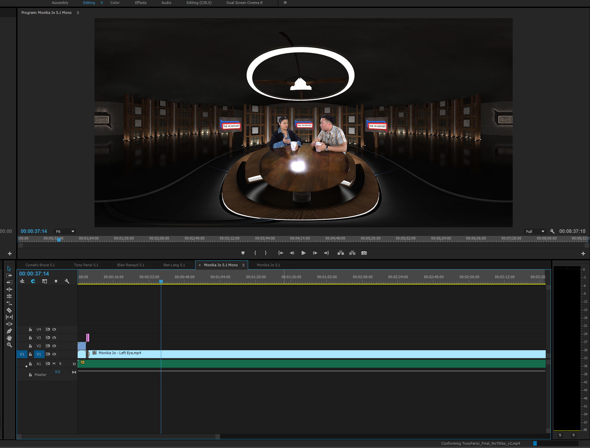590x448 pixels.
Task: Select the Pen tool
Action: [9, 331]
